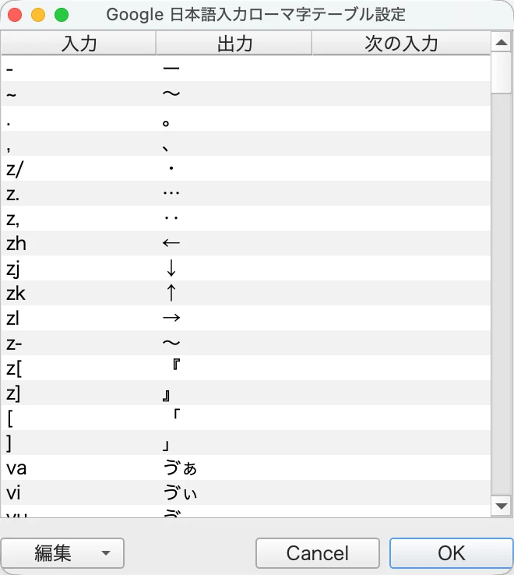Select the 'vi' input cell

pyautogui.click(x=79, y=492)
